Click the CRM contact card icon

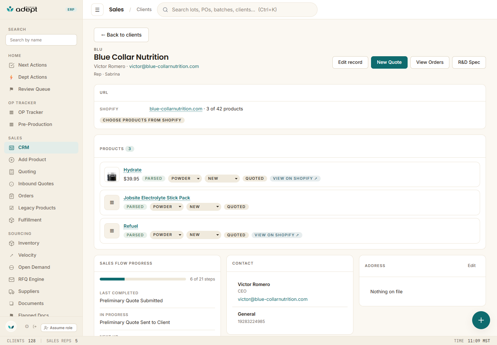click(11, 148)
